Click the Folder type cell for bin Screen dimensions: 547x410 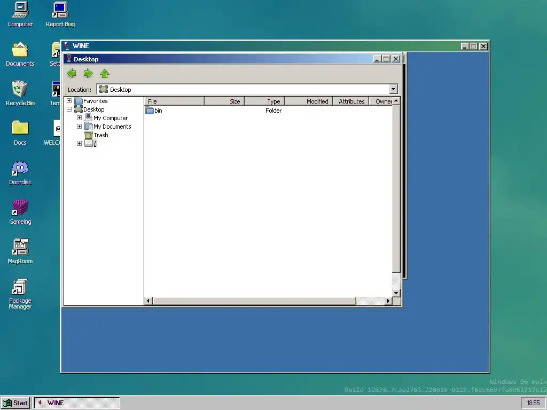tap(273, 111)
